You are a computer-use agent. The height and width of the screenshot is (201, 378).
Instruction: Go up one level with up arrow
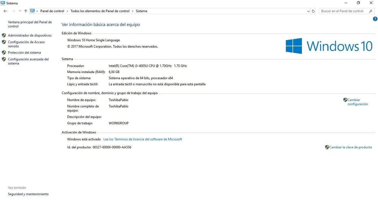click(x=26, y=11)
